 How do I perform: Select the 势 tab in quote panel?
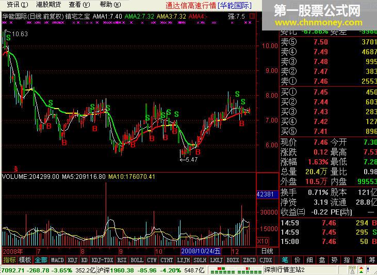(x=334, y=260)
